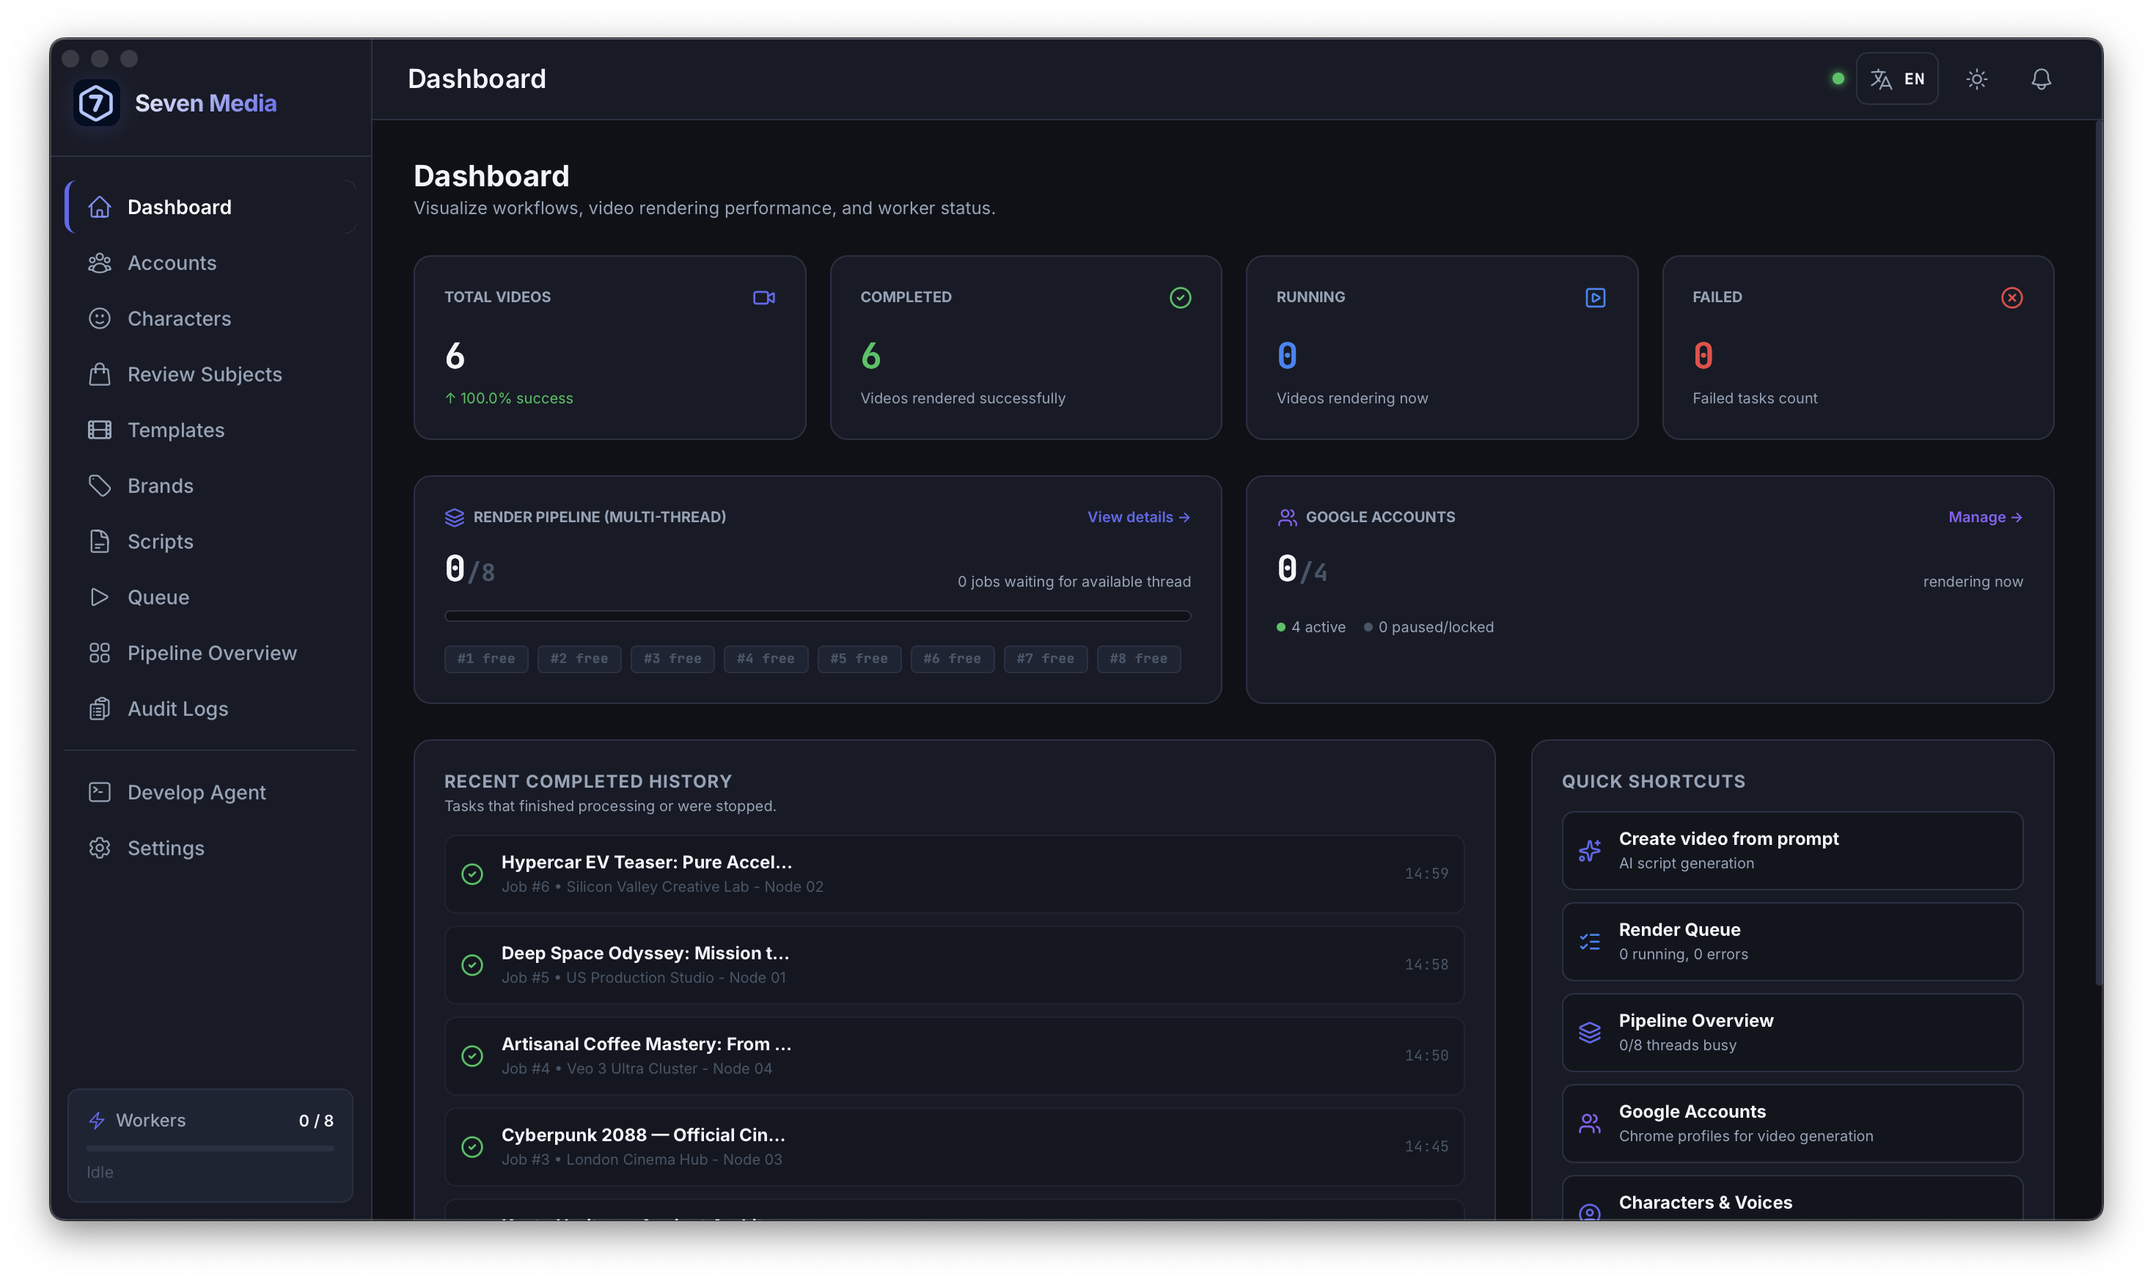Click the Scripts document icon
This screenshot has width=2153, height=1282.
[x=99, y=542]
